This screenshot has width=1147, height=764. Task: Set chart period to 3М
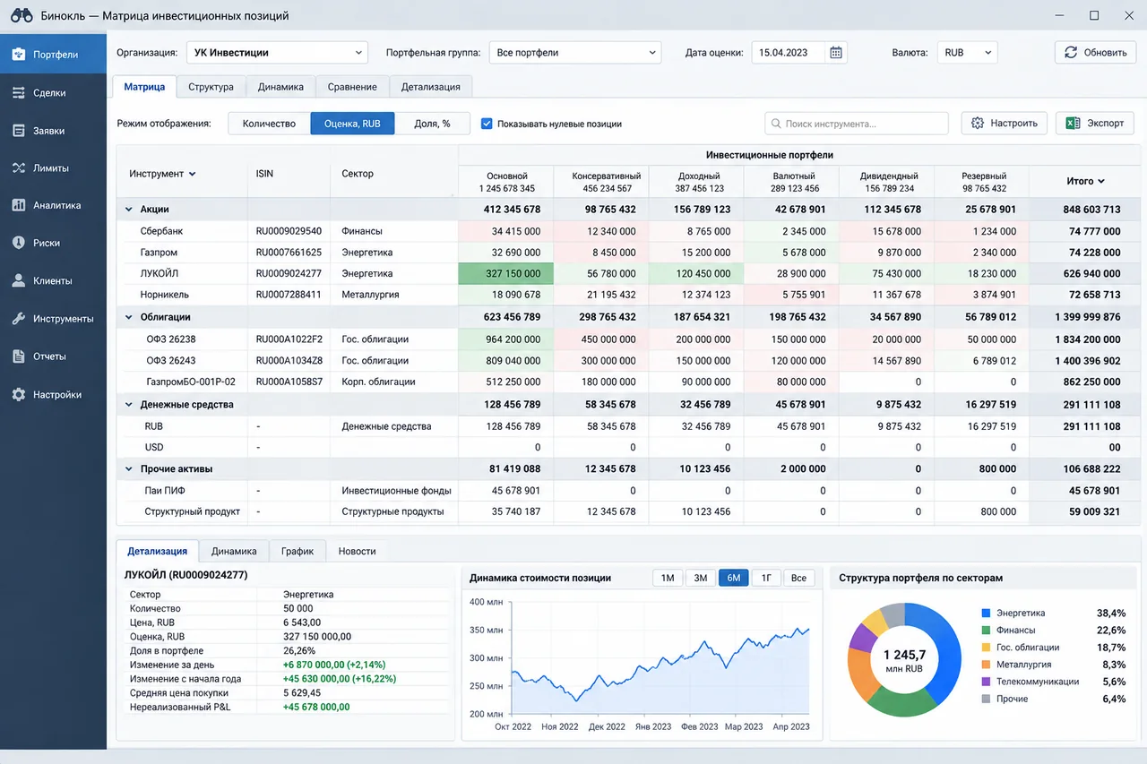[701, 578]
